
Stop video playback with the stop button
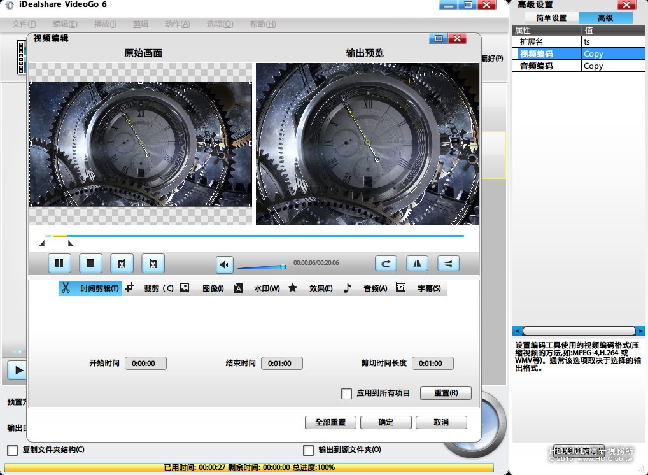90,264
